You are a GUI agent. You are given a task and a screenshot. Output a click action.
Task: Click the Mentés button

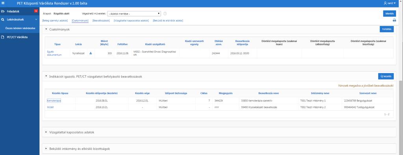(389, 14)
